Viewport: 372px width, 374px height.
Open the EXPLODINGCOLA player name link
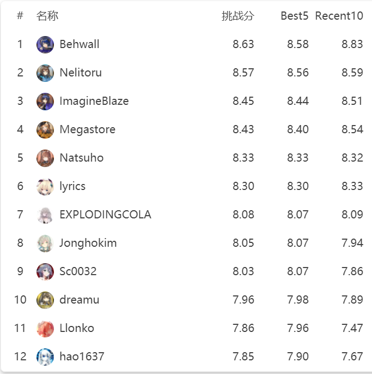106,215
